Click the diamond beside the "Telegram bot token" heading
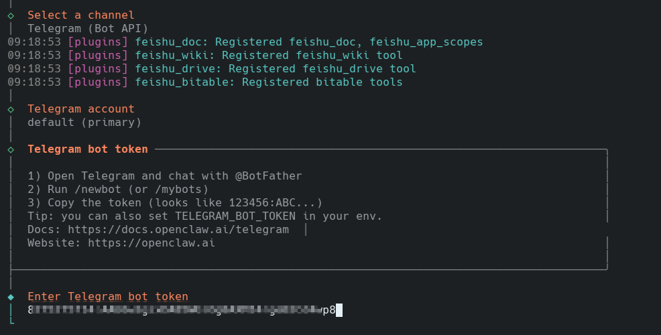Image resolution: width=661 pixels, height=335 pixels. (x=11, y=149)
